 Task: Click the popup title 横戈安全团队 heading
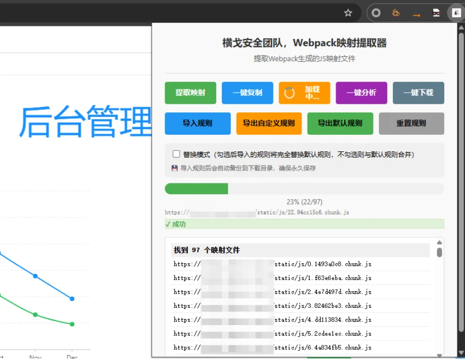pyautogui.click(x=304, y=43)
